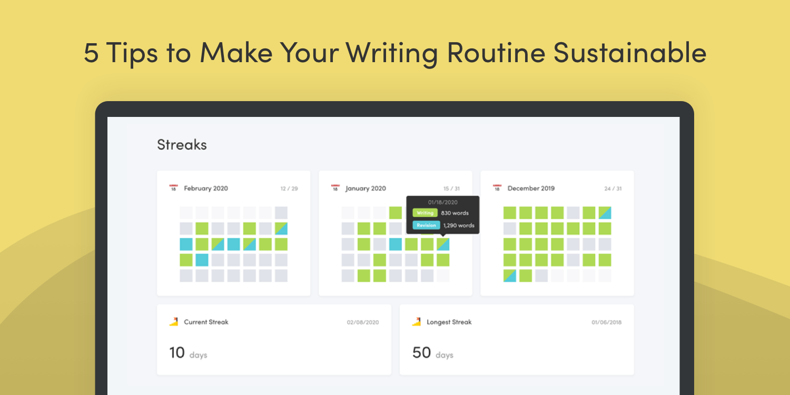Click the green Writing badge in the tooltip

pos(424,213)
